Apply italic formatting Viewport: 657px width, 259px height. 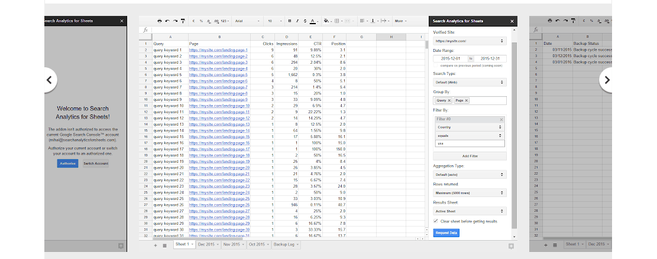pos(297,21)
